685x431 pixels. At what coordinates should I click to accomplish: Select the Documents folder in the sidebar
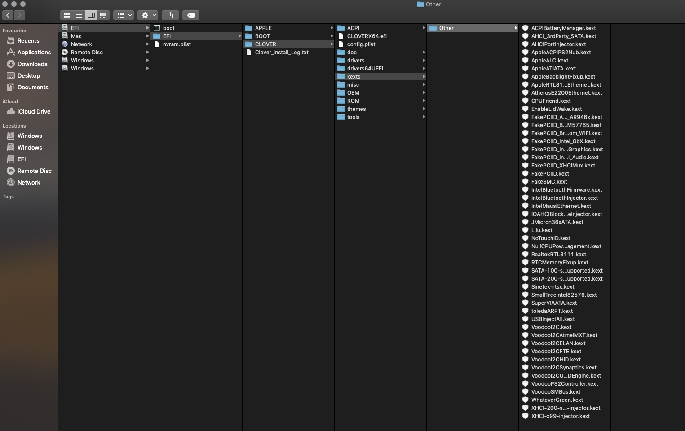[x=33, y=87]
